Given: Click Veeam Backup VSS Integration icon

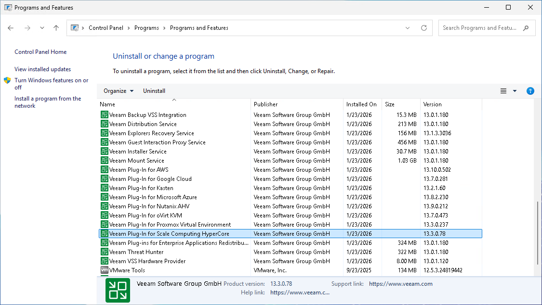Looking at the screenshot, I should [x=105, y=114].
